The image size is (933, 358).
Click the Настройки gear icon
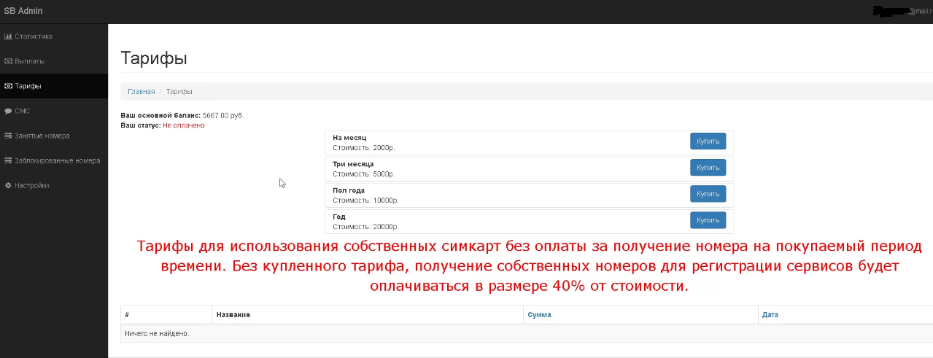click(x=8, y=185)
